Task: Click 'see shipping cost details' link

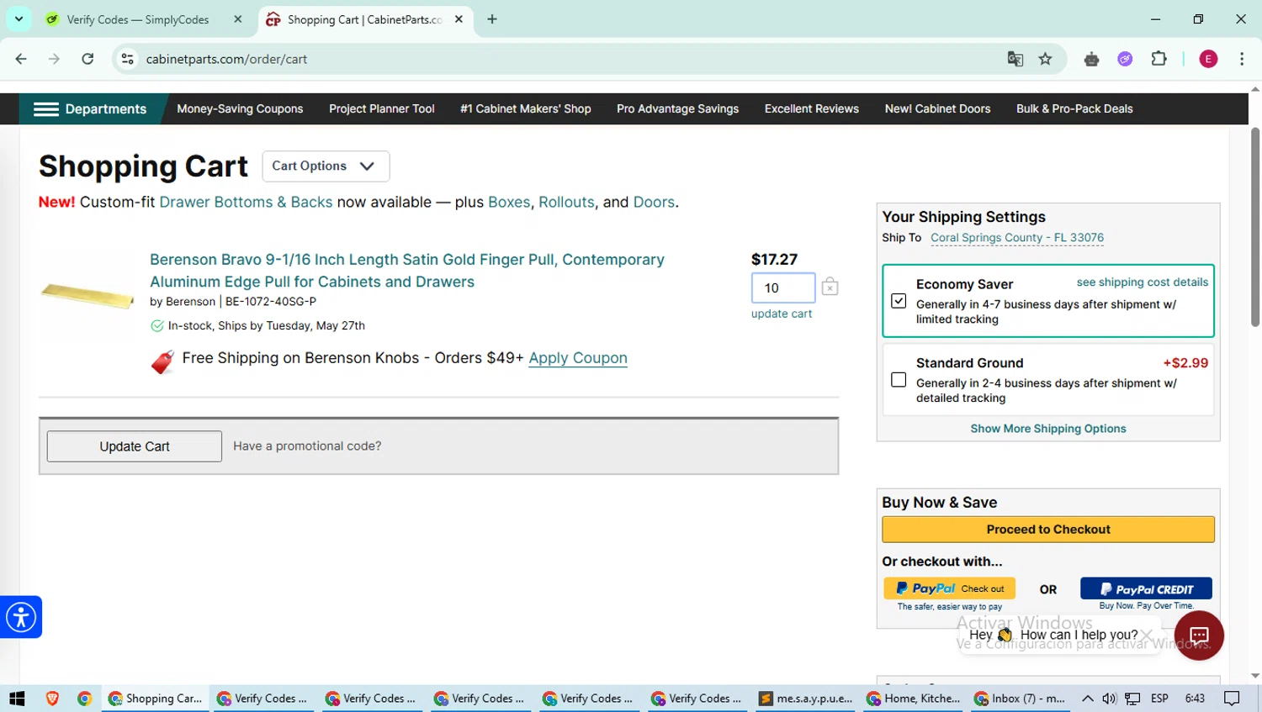Action: click(1143, 282)
